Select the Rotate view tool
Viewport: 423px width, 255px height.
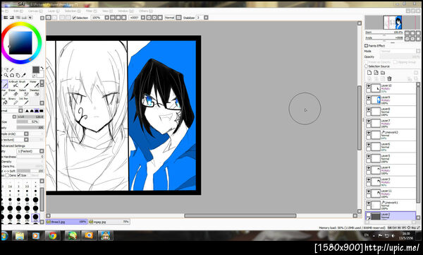pyautogui.click(x=12, y=75)
